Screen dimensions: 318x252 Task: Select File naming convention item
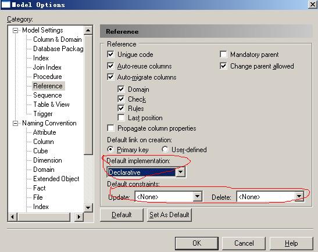tap(38, 197)
